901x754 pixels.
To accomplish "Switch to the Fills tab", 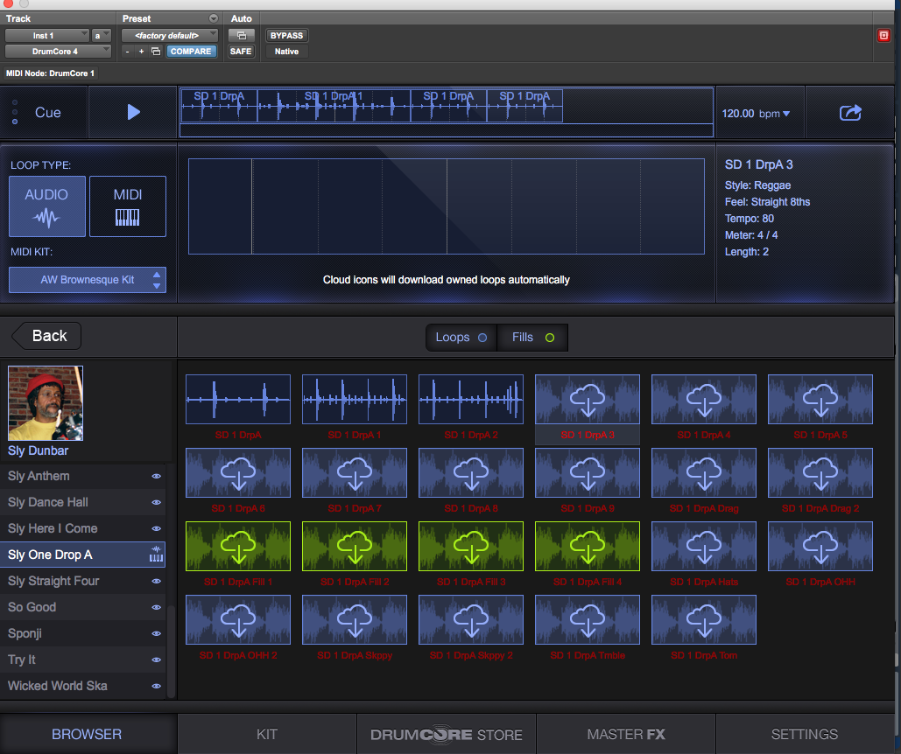I will (532, 337).
